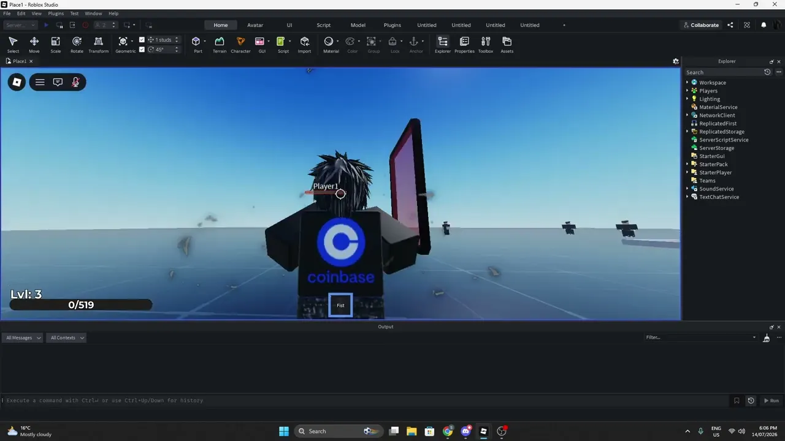
Task: Increase the studs snap stepper
Action: pos(177,38)
